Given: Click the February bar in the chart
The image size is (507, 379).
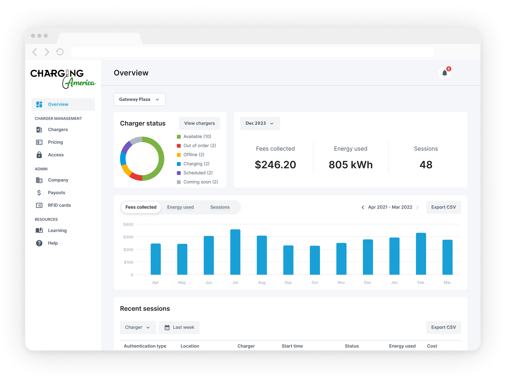Looking at the screenshot, I should tap(421, 254).
